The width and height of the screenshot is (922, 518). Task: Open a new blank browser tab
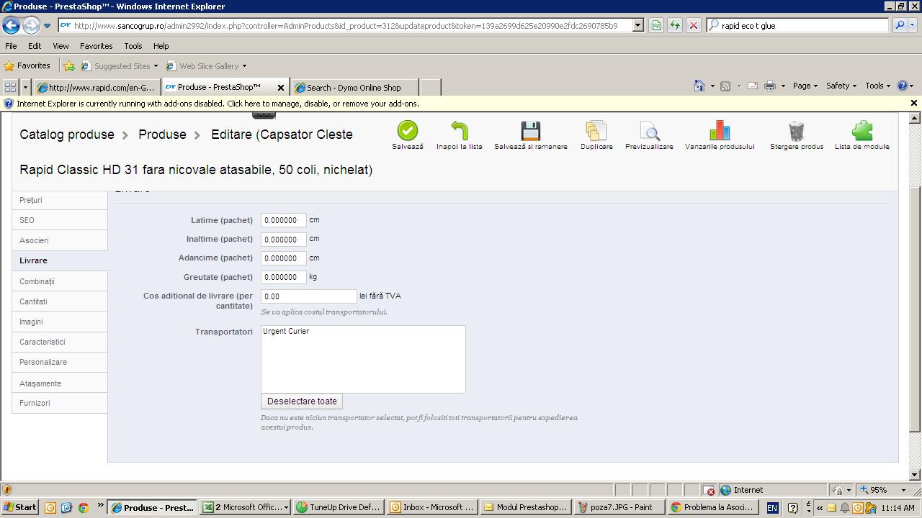430,87
